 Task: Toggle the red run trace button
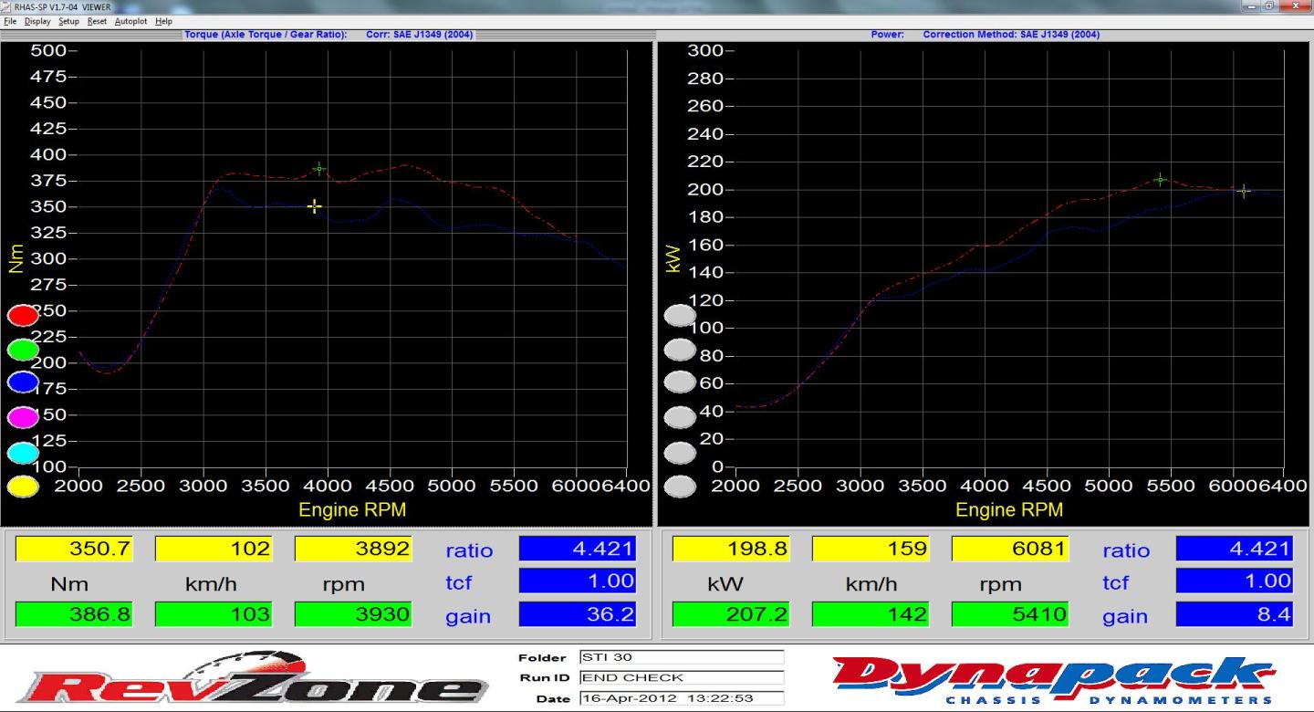(x=23, y=316)
